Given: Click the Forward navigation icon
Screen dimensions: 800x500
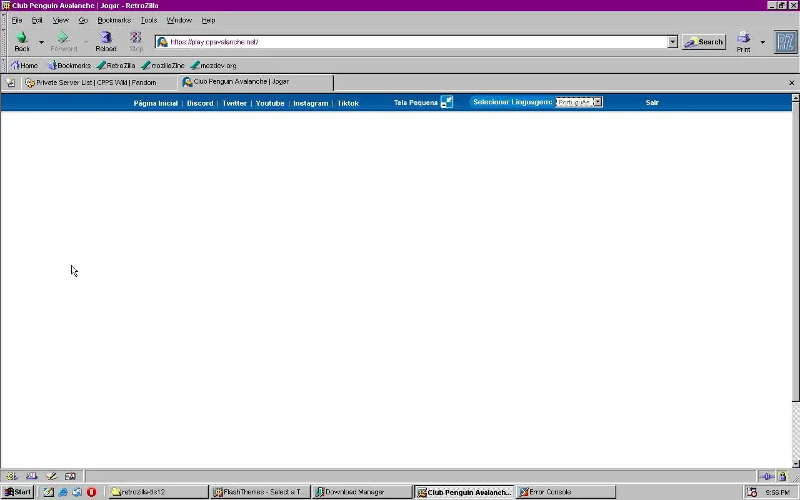Looking at the screenshot, I should coord(63,42).
